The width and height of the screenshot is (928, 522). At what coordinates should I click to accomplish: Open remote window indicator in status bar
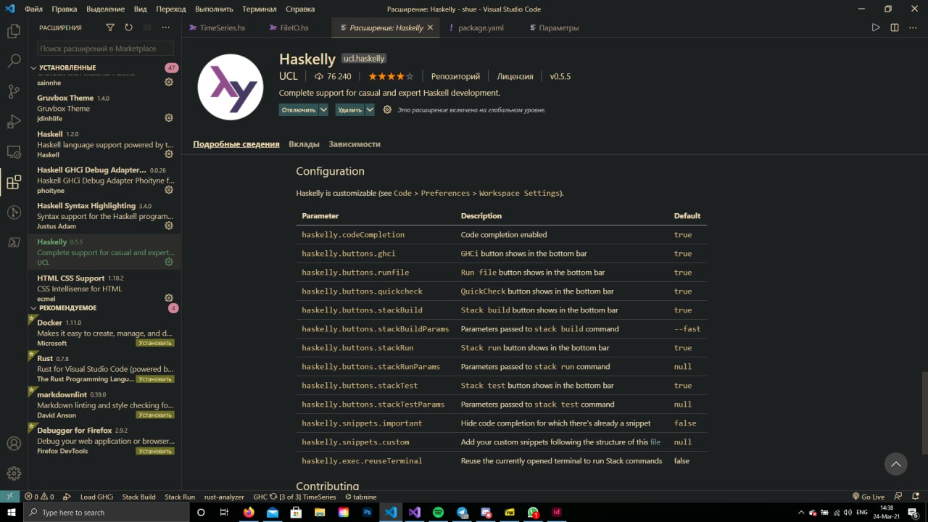point(9,497)
